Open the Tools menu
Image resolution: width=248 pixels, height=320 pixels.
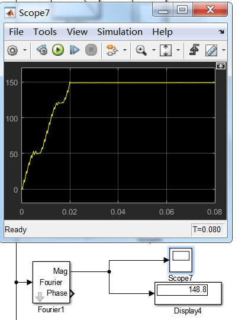pyautogui.click(x=45, y=32)
